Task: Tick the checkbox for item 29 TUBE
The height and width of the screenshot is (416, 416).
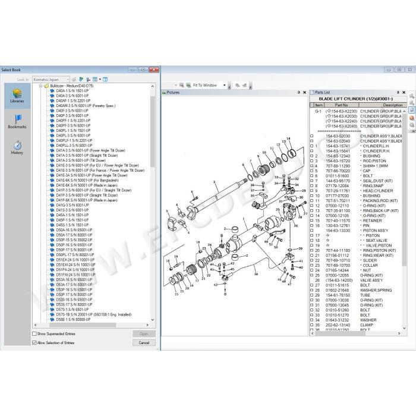Action: (x=312, y=295)
